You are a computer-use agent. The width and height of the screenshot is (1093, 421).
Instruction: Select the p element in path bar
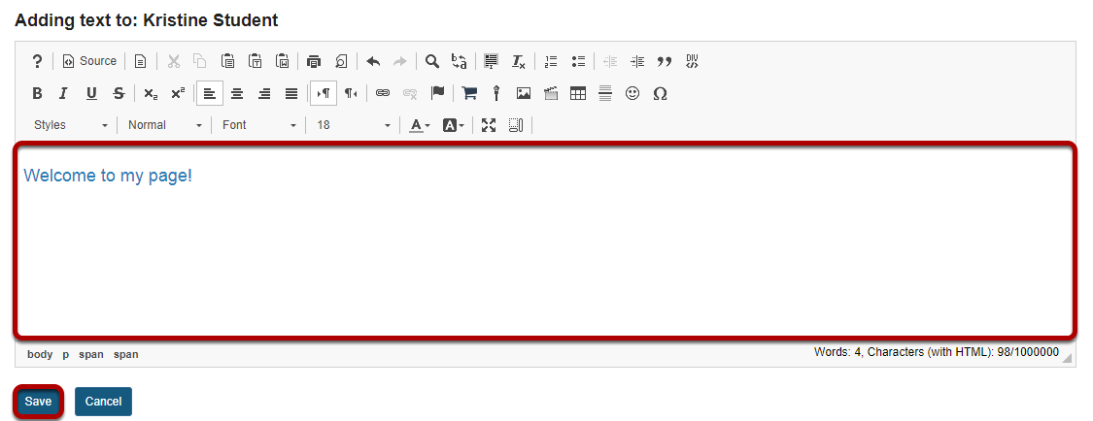click(65, 354)
